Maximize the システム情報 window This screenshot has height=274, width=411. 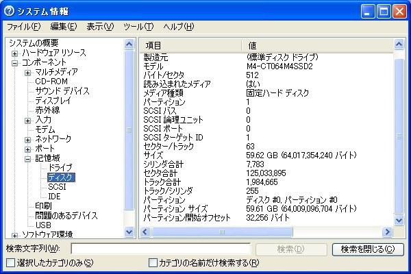pyautogui.click(x=384, y=12)
